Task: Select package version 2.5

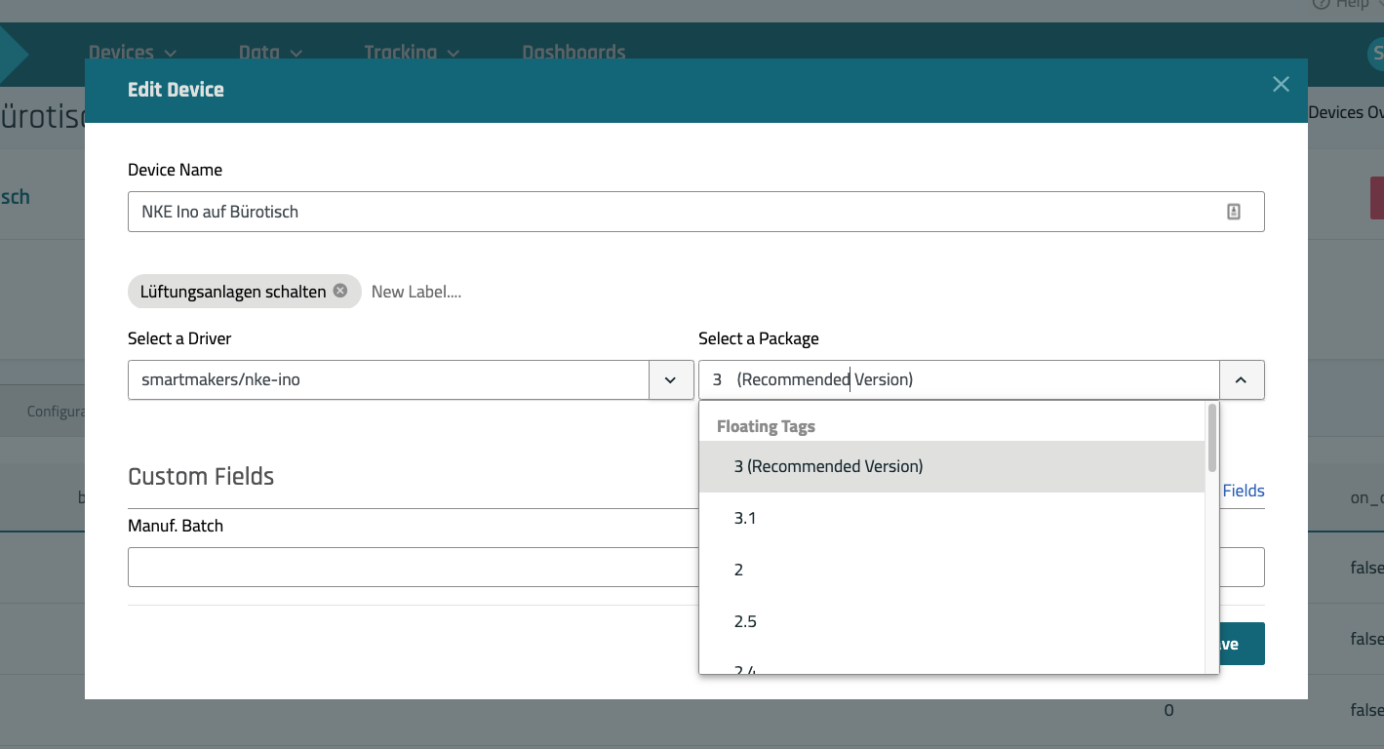Action: pos(745,621)
